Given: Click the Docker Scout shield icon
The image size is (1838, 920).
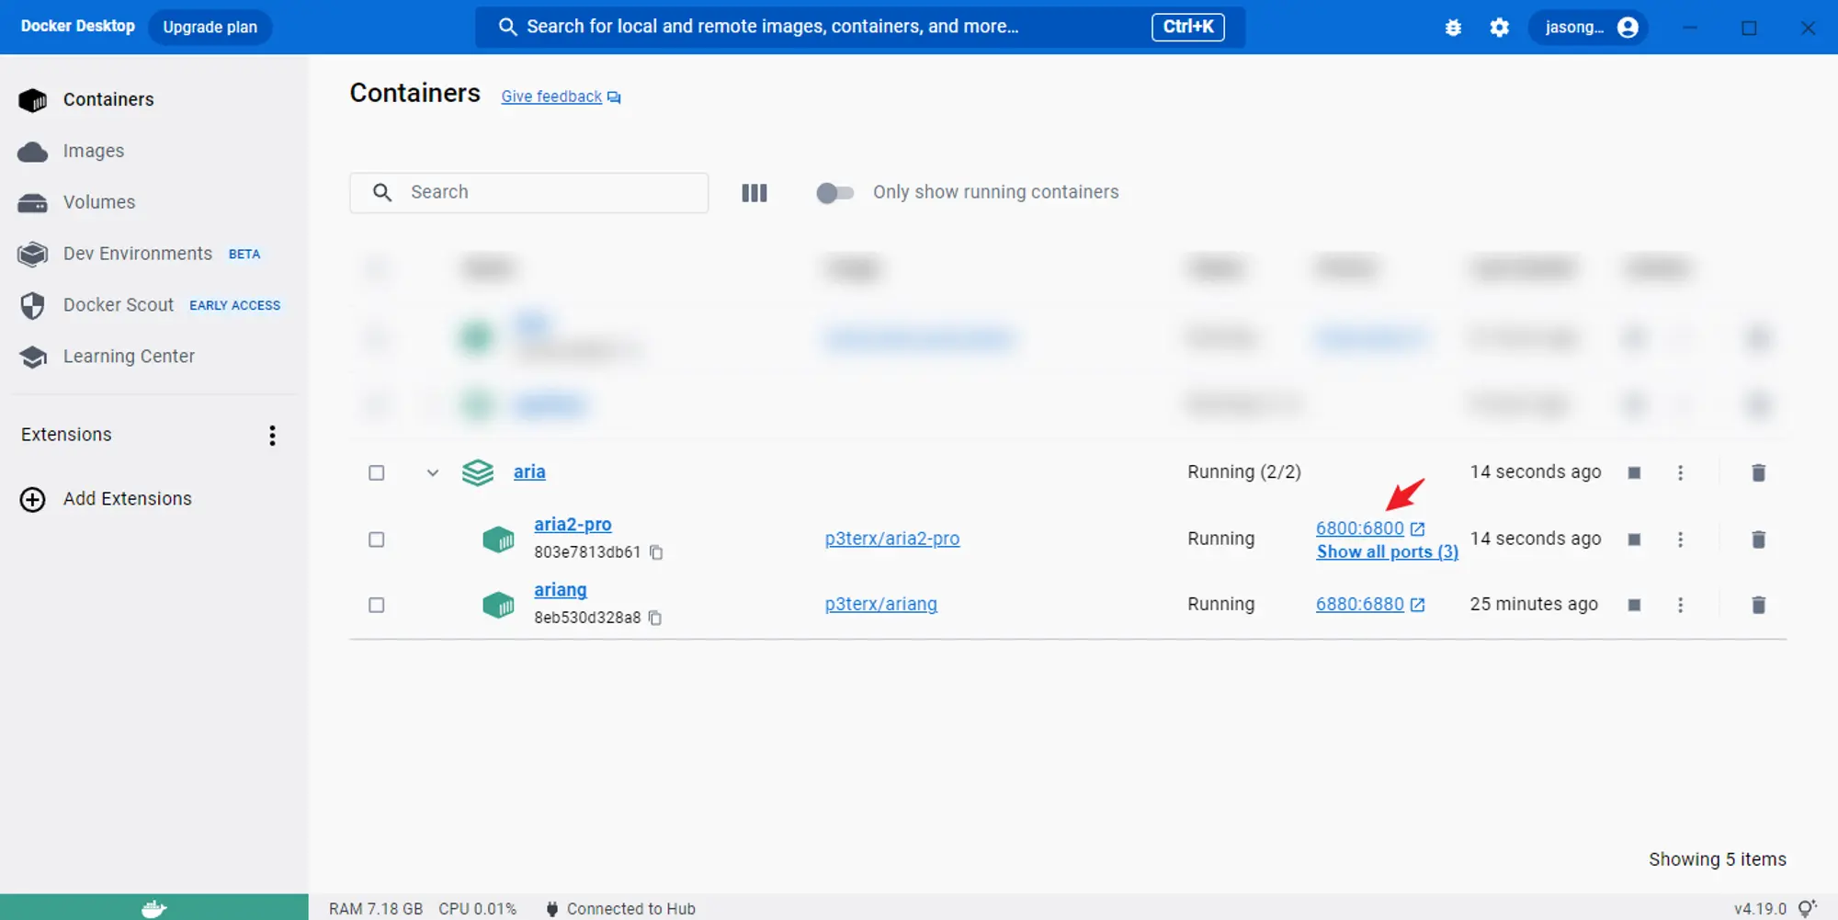Looking at the screenshot, I should [32, 306].
